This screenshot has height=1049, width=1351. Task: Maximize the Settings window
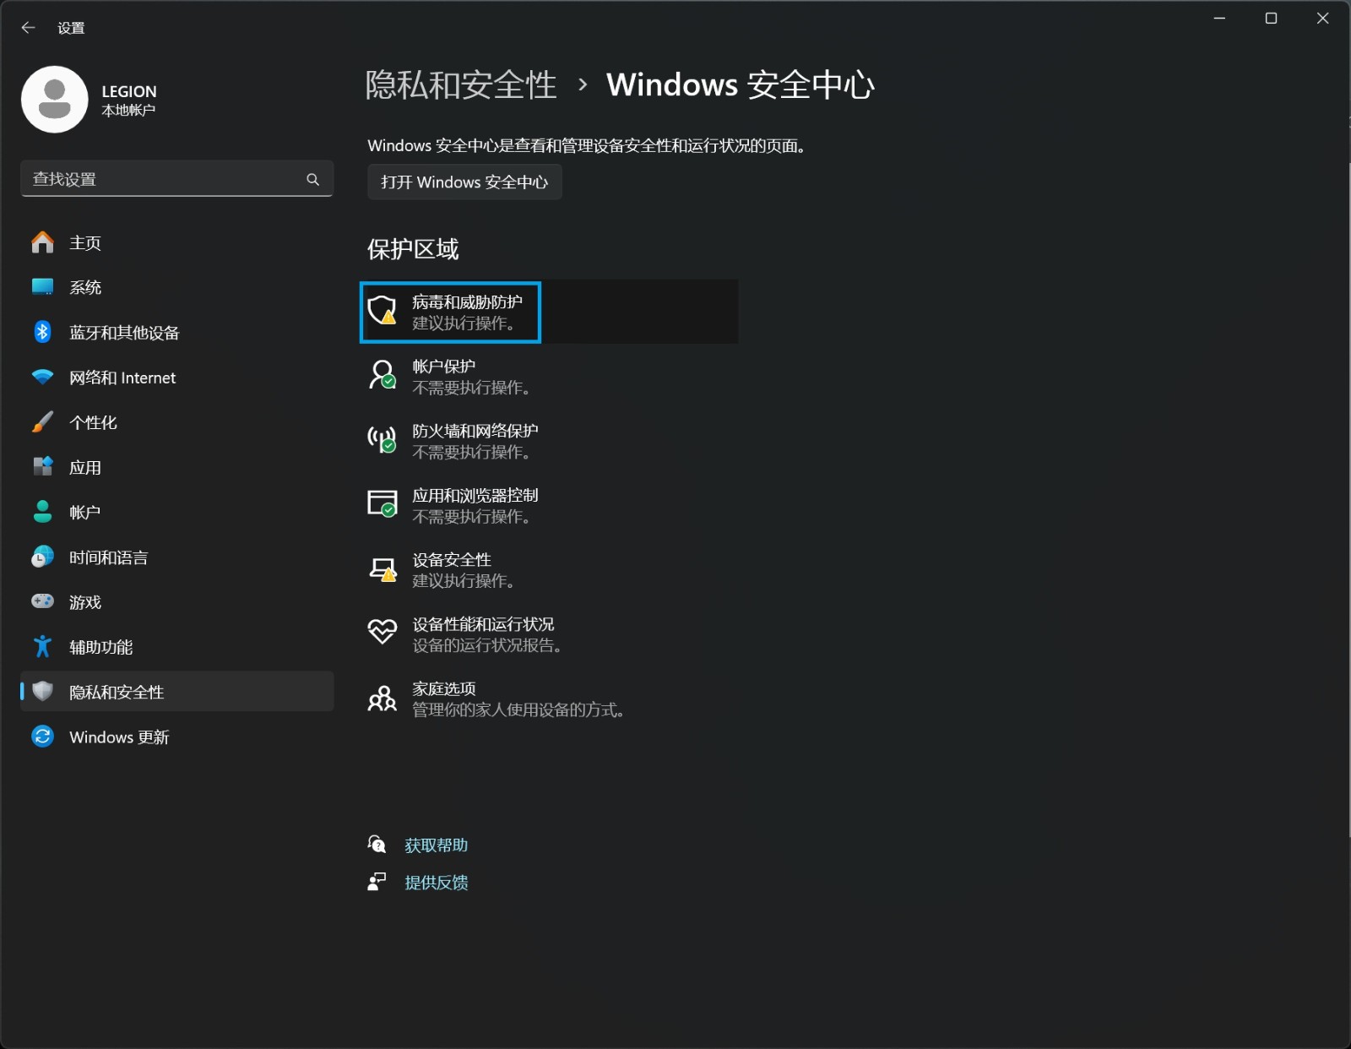pos(1271,19)
